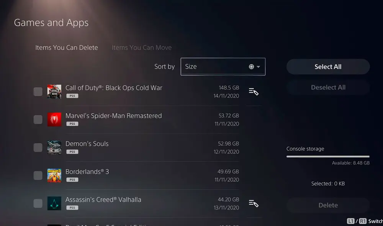Select the Demon's Souls checkbox
Viewport: 383px width, 226px height.
tap(38, 147)
